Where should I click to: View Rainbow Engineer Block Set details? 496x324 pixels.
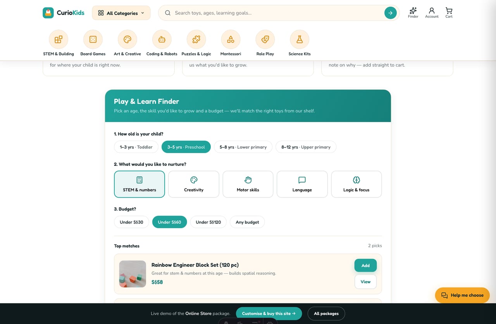pos(365,282)
